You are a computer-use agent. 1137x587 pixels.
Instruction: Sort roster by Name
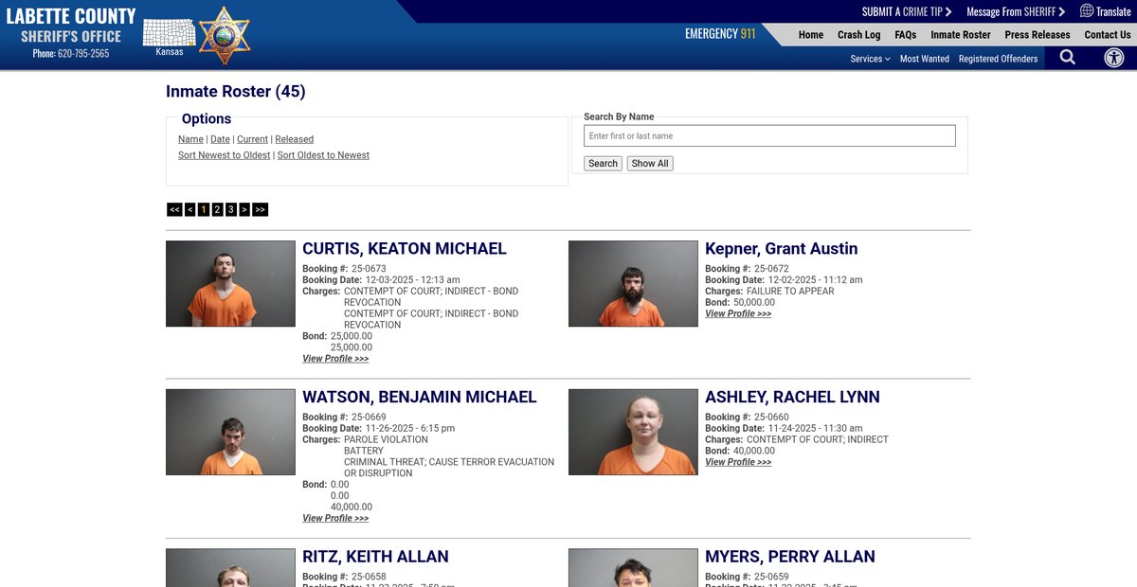coord(190,139)
